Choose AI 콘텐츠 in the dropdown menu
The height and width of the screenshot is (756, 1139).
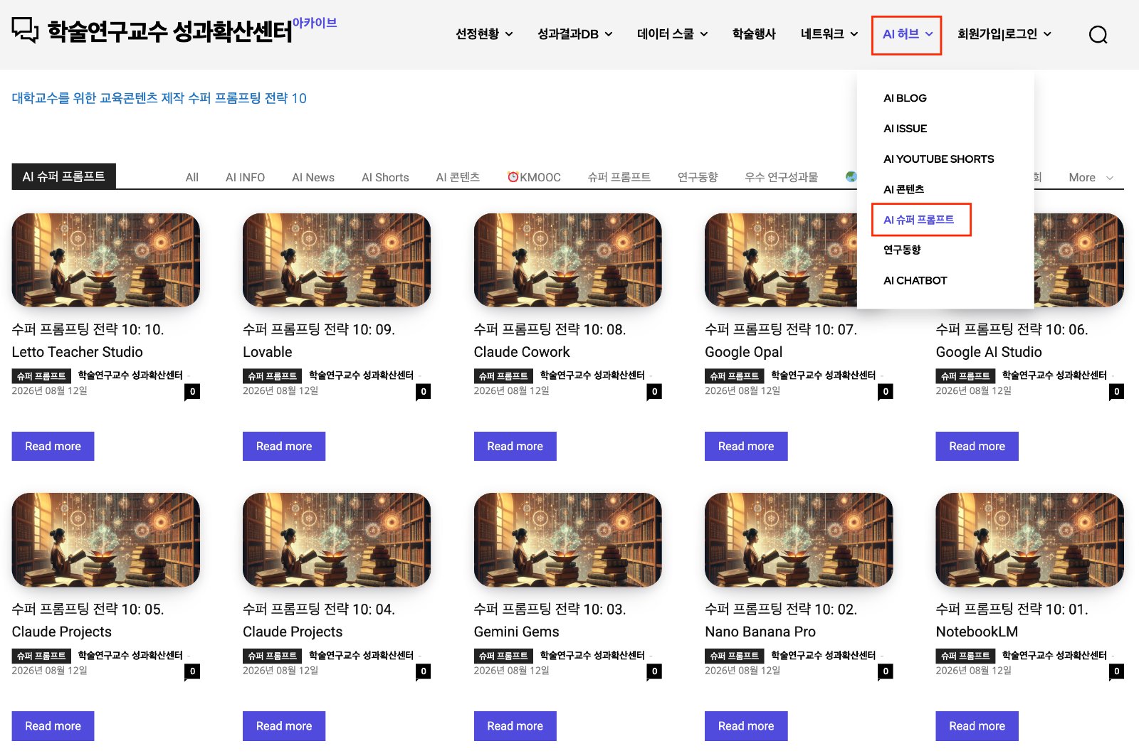903,189
